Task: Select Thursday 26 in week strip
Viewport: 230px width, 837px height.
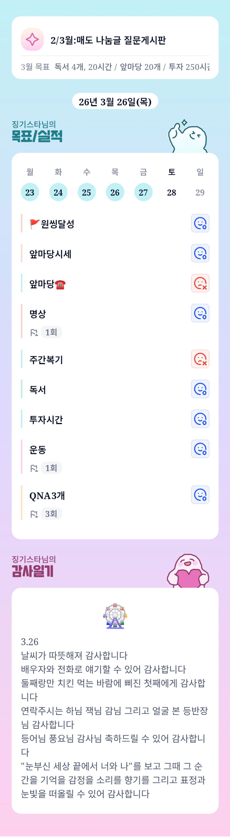Action: [x=115, y=192]
